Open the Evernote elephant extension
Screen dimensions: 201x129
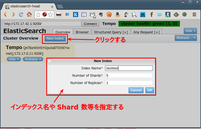101,14
